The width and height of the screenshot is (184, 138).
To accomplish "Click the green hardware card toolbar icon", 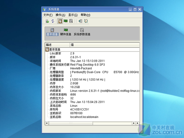I will pos(66,21).
